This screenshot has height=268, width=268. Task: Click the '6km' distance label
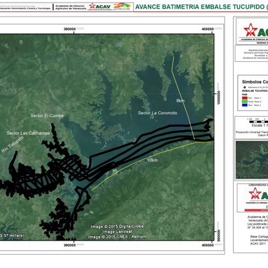[181, 100]
